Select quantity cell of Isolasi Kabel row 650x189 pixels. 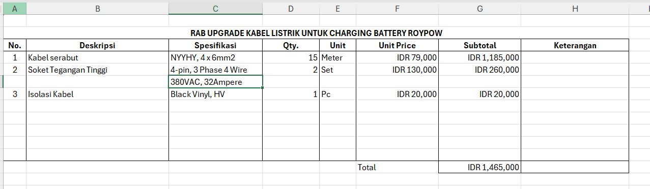click(x=291, y=94)
